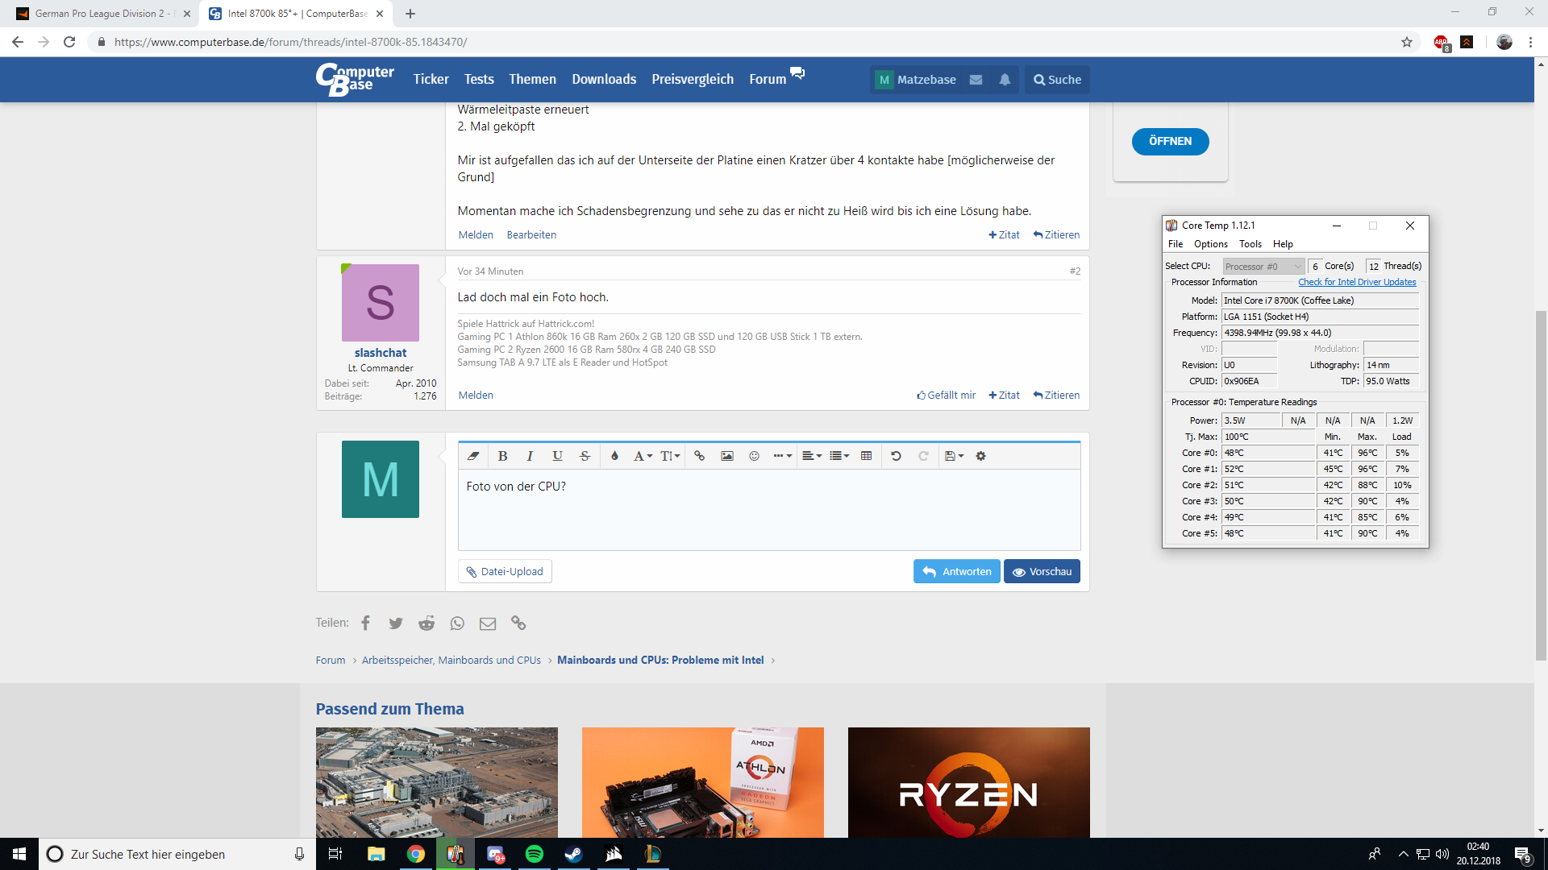Screen dimensions: 1548x870
Task: Open the Forum navigation item
Action: click(x=767, y=79)
